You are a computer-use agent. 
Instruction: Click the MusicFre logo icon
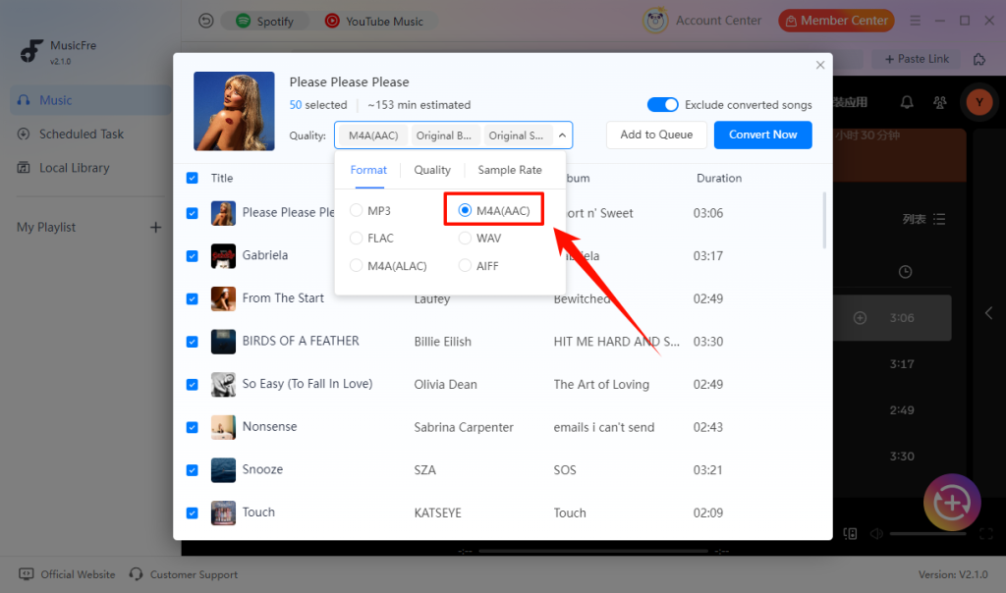tap(30, 51)
